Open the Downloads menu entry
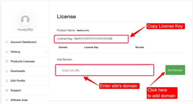 tap(18, 71)
